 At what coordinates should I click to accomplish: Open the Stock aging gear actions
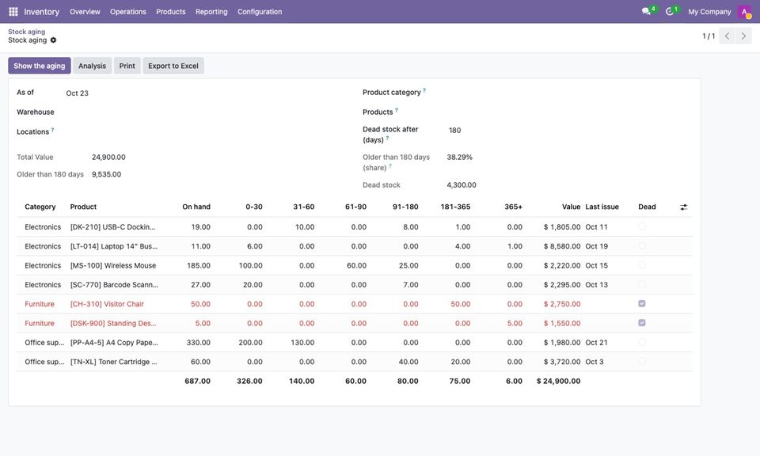click(x=53, y=40)
